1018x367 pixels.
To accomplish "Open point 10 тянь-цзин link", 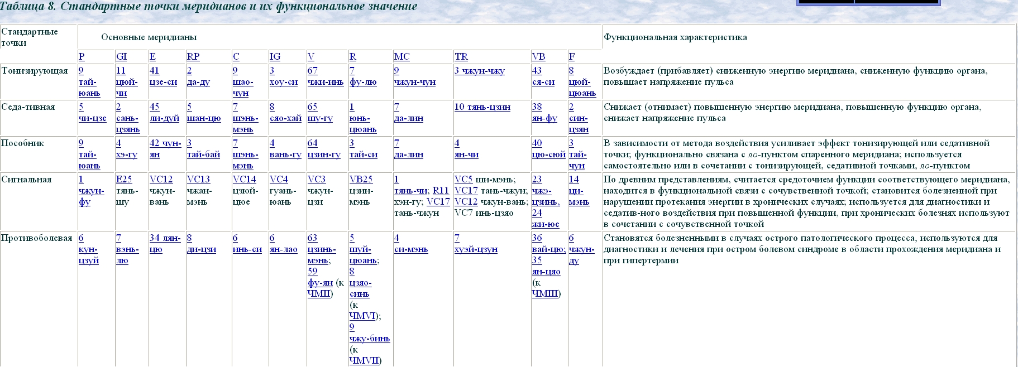I will point(482,107).
